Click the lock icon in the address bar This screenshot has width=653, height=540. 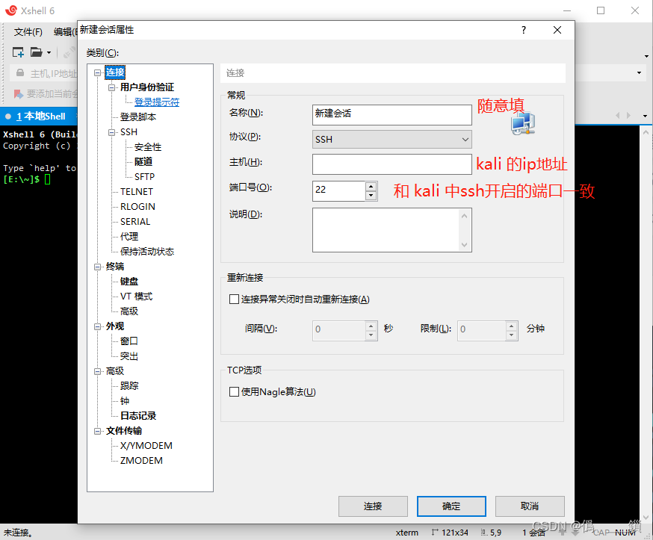pyautogui.click(x=19, y=72)
